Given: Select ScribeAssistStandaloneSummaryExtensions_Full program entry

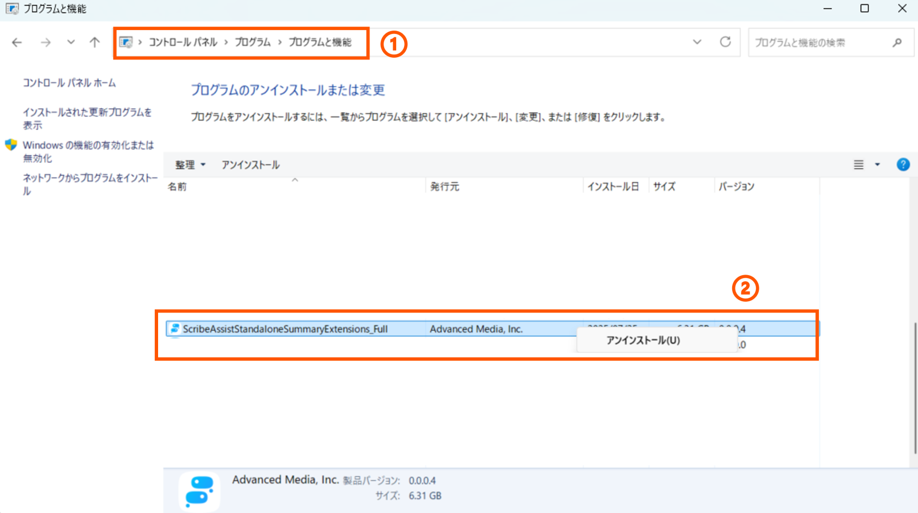Looking at the screenshot, I should click(x=285, y=329).
